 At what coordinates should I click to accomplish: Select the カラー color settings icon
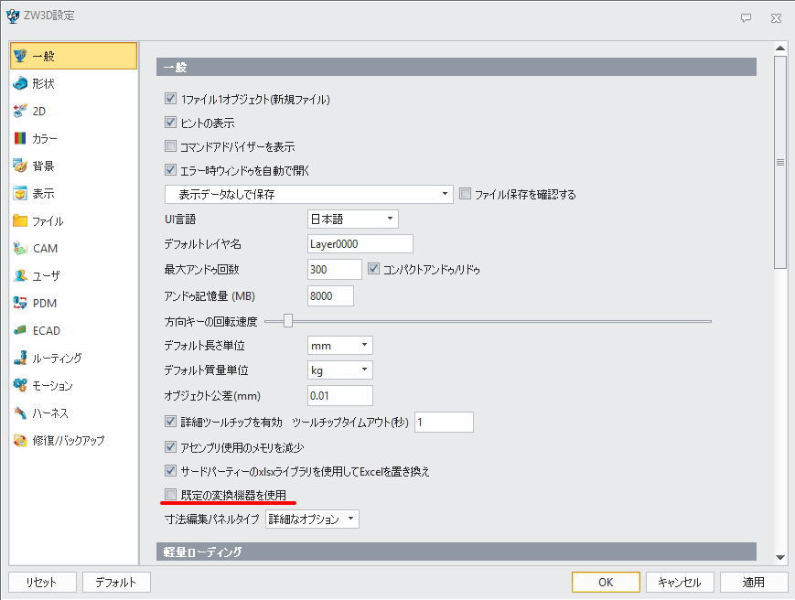[x=19, y=139]
